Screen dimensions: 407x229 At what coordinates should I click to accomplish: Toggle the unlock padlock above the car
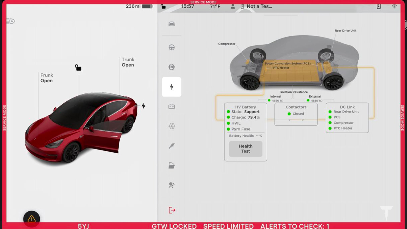click(x=78, y=67)
